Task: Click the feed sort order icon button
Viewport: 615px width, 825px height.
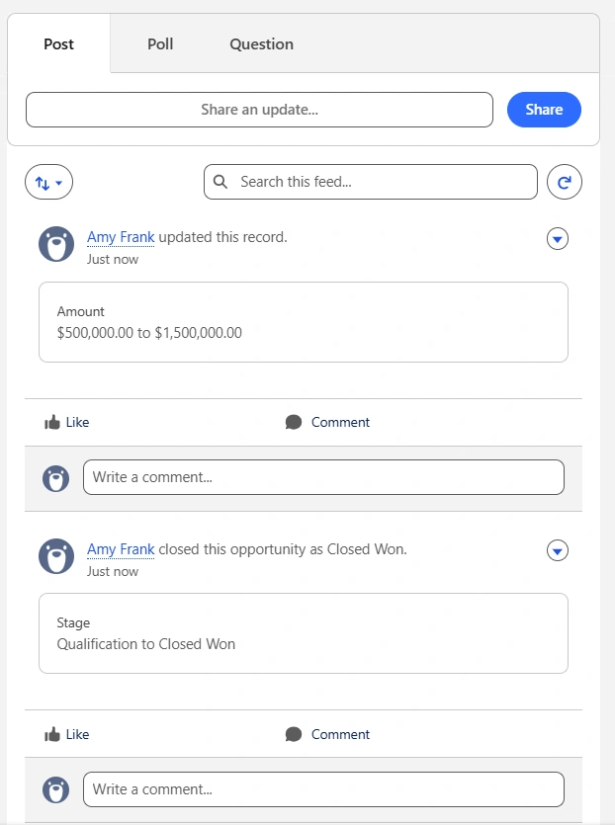Action: coord(48,183)
